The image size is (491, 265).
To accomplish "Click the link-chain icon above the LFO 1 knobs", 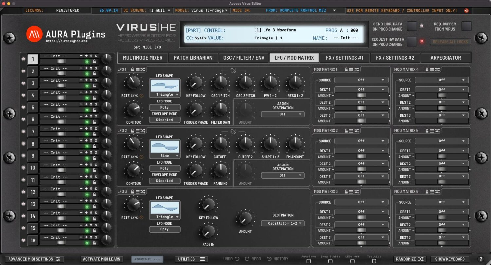I will 233,70.
